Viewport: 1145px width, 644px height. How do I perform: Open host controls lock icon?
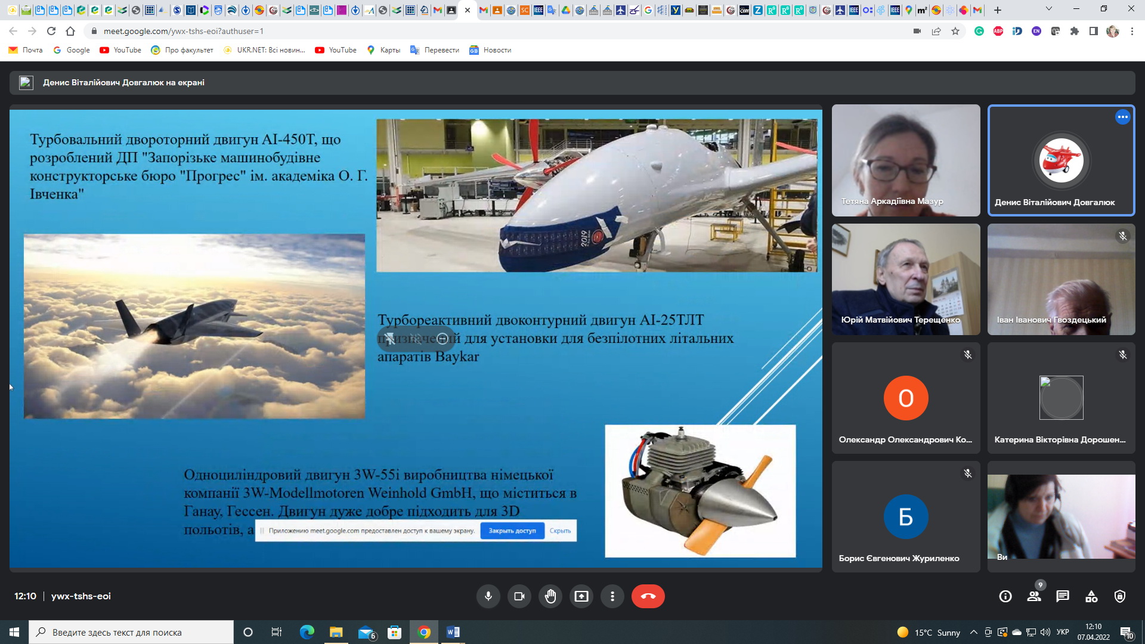coord(1120,596)
